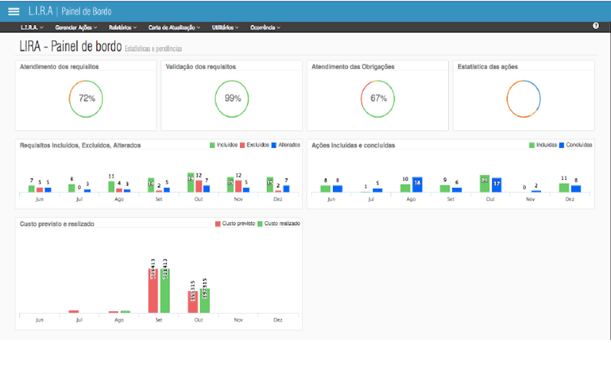Screen dimensions: 611x381
Task: Toggle the Alterados legend blue swatch
Action: click(x=274, y=145)
